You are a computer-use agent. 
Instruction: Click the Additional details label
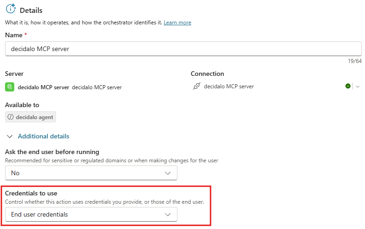pos(44,136)
